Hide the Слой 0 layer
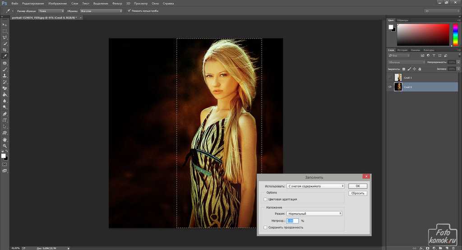462x250 pixels. [390, 87]
